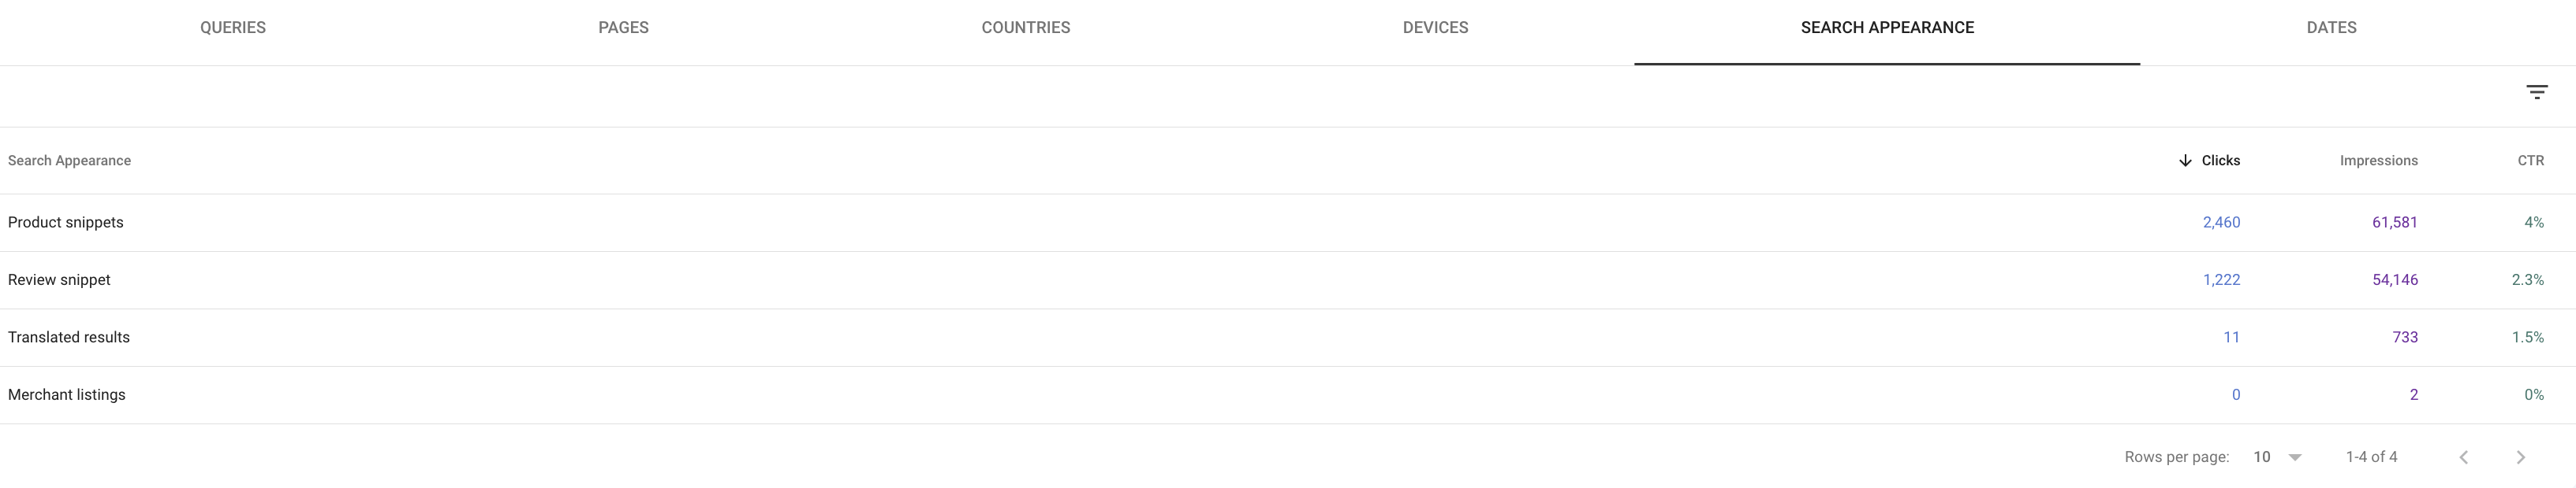Switch to the Dates tab
The image size is (2576, 488).
pyautogui.click(x=2331, y=28)
